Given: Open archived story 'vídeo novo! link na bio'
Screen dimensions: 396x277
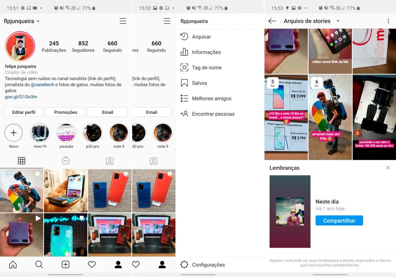Looking at the screenshot, I should pyautogui.click(x=330, y=51).
